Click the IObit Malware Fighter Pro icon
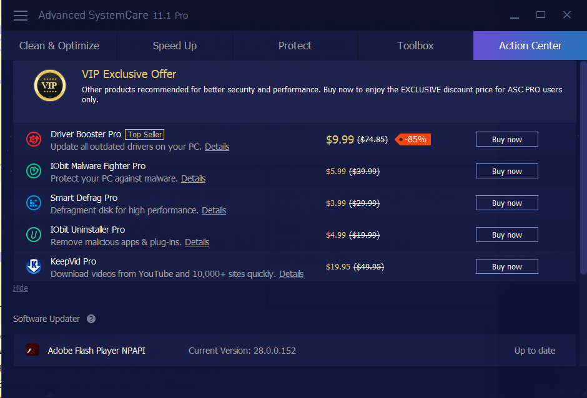The height and width of the screenshot is (398, 587). point(34,172)
